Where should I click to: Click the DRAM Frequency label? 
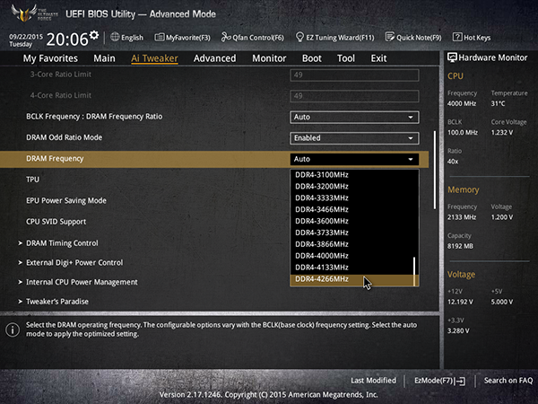point(55,159)
